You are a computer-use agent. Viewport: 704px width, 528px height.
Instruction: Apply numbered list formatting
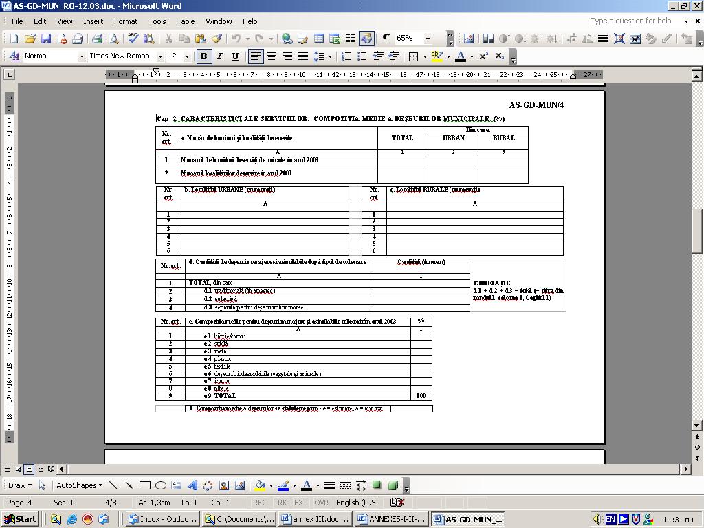tap(346, 56)
